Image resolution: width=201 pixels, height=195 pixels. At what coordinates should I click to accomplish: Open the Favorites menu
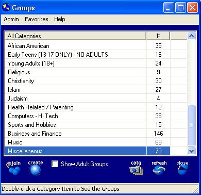pyautogui.click(x=37, y=19)
